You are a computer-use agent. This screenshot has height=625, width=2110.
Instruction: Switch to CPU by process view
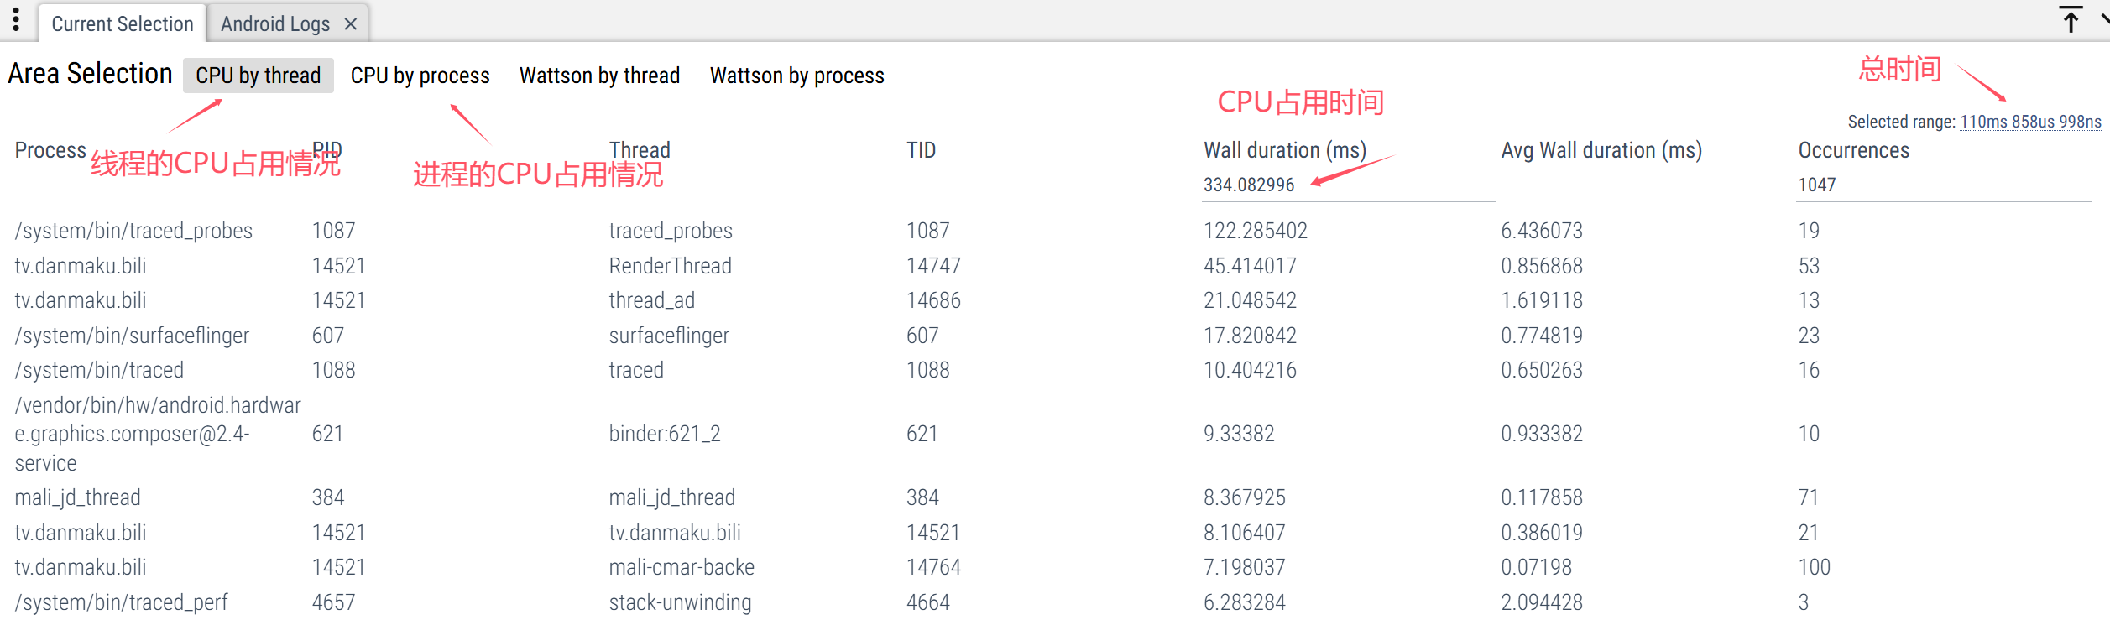[x=420, y=76]
